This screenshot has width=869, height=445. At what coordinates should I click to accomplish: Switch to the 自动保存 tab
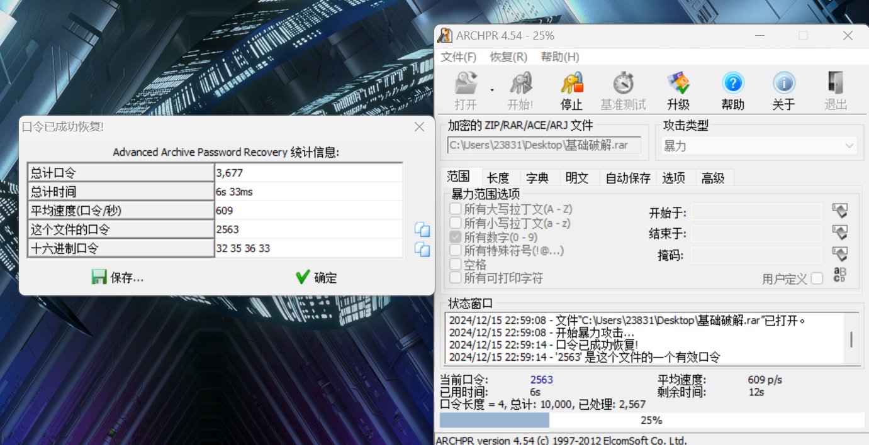(628, 178)
